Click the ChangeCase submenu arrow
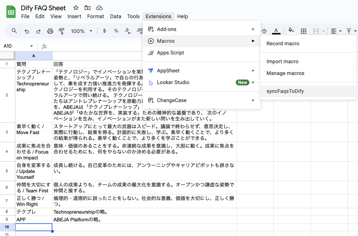The image size is (358, 236). click(253, 100)
